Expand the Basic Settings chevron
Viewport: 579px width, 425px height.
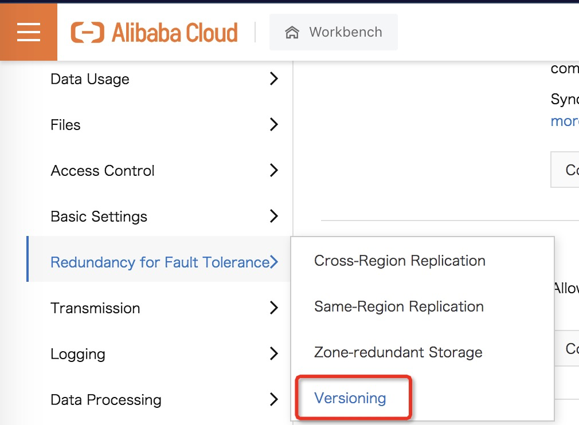pyautogui.click(x=274, y=217)
